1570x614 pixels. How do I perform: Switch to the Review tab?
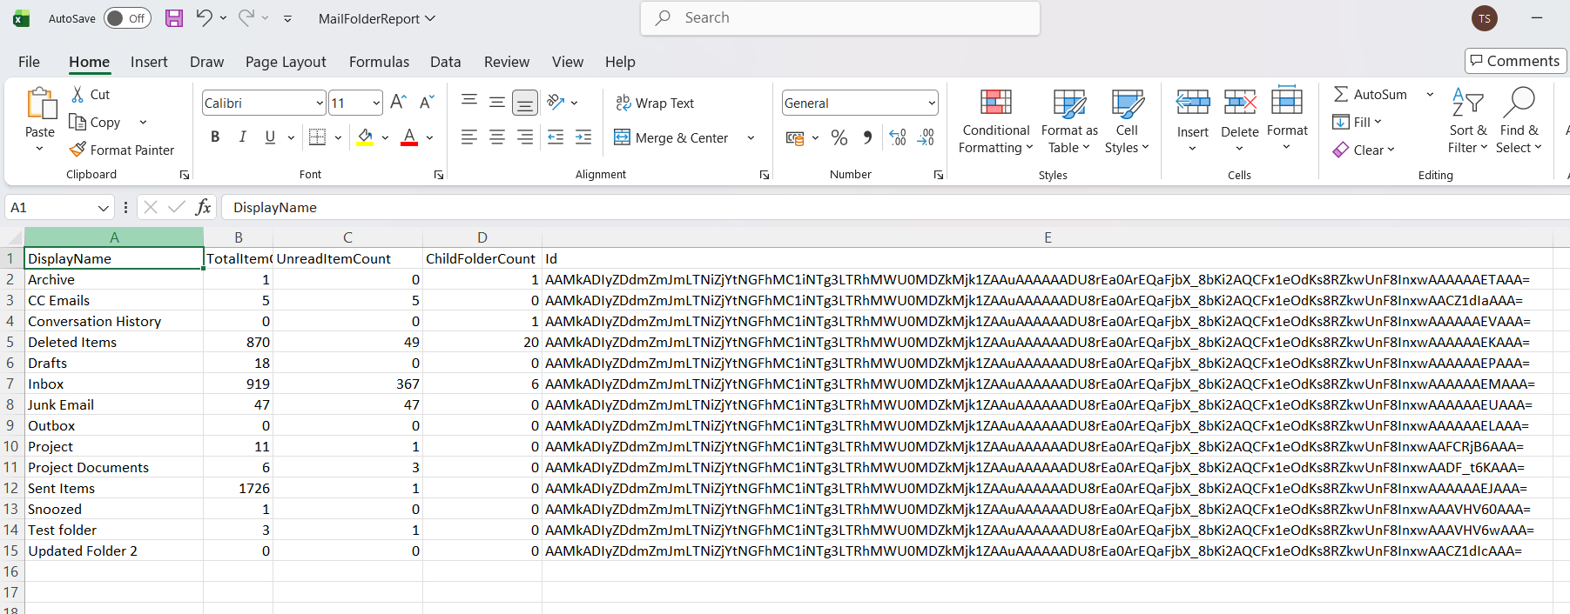pyautogui.click(x=507, y=62)
